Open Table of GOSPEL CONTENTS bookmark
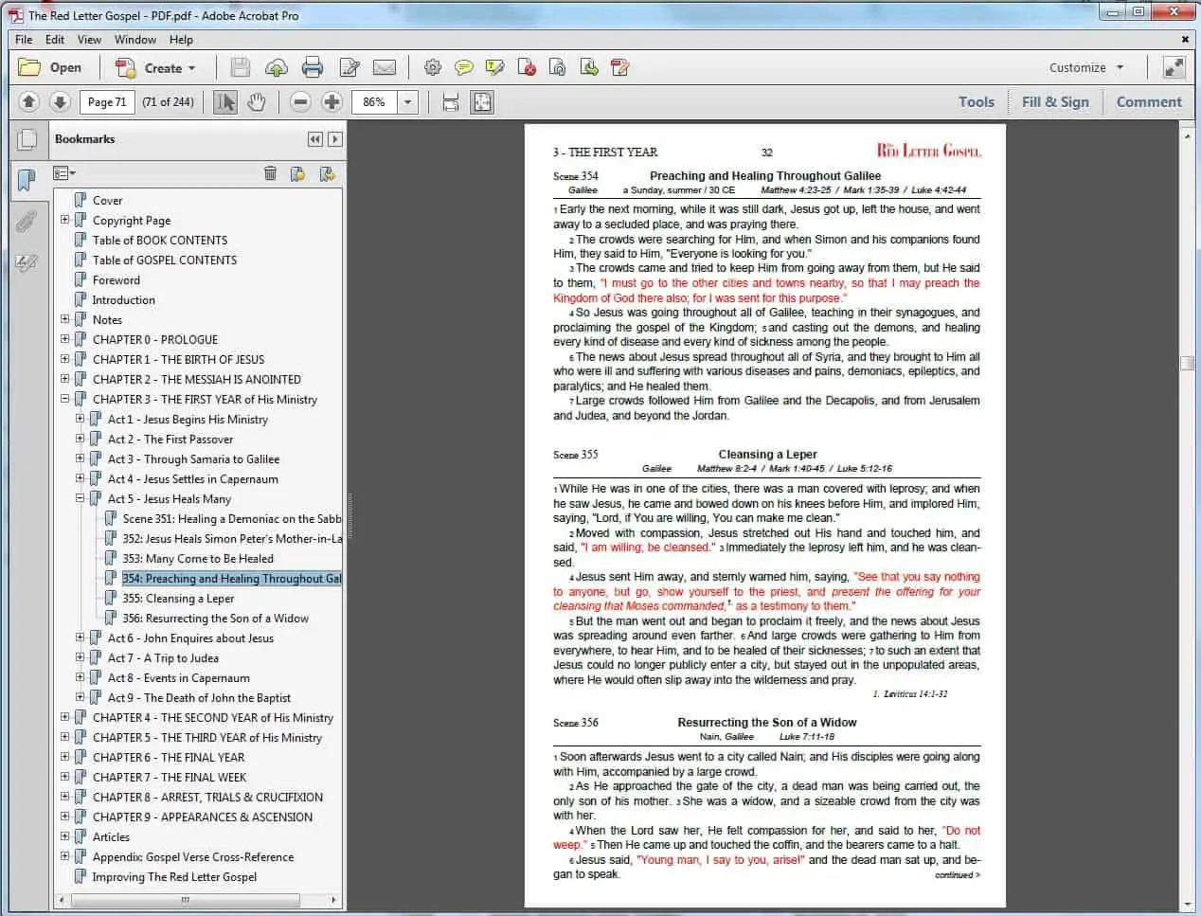This screenshot has height=916, width=1201. [x=165, y=260]
